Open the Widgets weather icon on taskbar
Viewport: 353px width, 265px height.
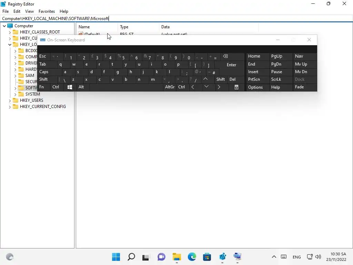coord(10,257)
